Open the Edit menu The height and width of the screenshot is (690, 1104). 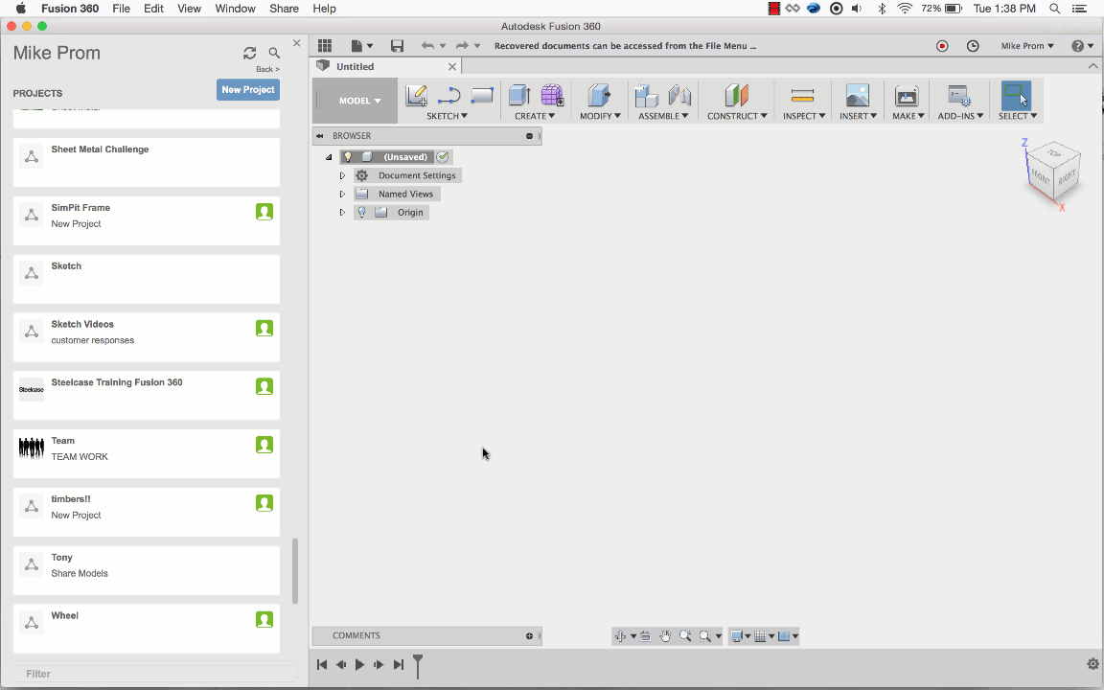click(153, 9)
